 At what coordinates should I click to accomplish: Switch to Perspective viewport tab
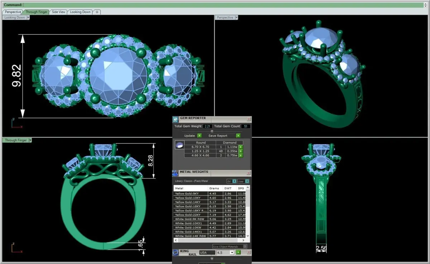(13, 12)
